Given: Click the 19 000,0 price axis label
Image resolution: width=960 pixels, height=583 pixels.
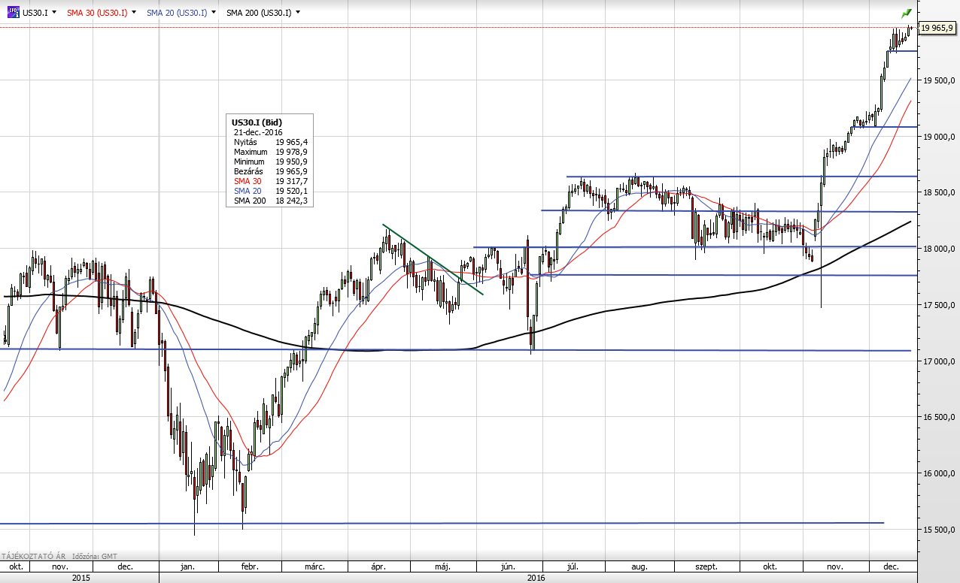Looking at the screenshot, I should point(939,137).
